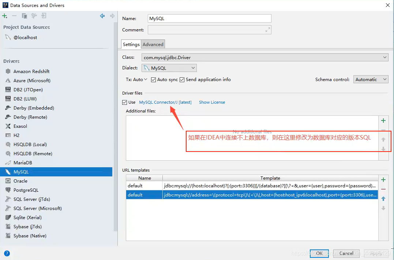The image size is (394, 260).
Task: Click into the Name field
Action: point(210,19)
